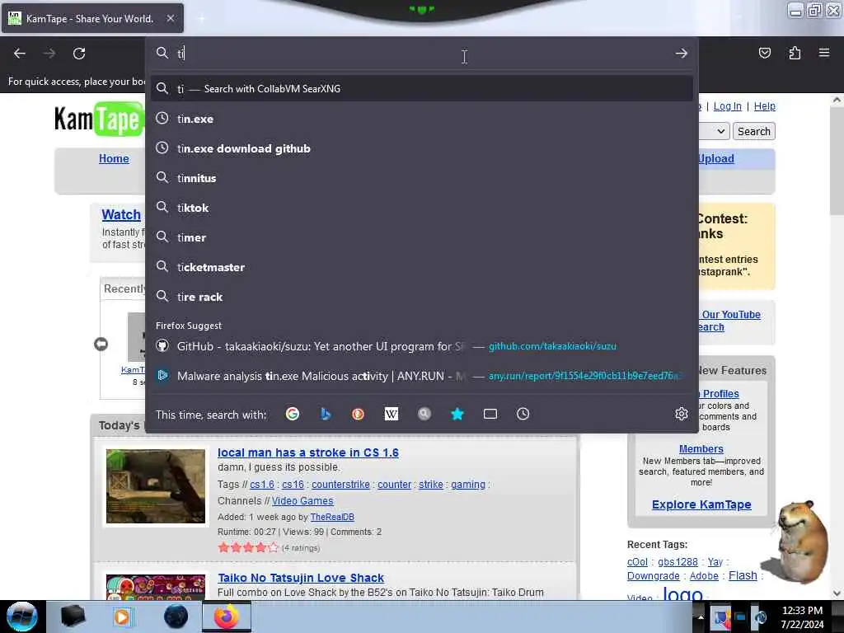
Task: Show hidden system tray icons
Action: (701, 617)
